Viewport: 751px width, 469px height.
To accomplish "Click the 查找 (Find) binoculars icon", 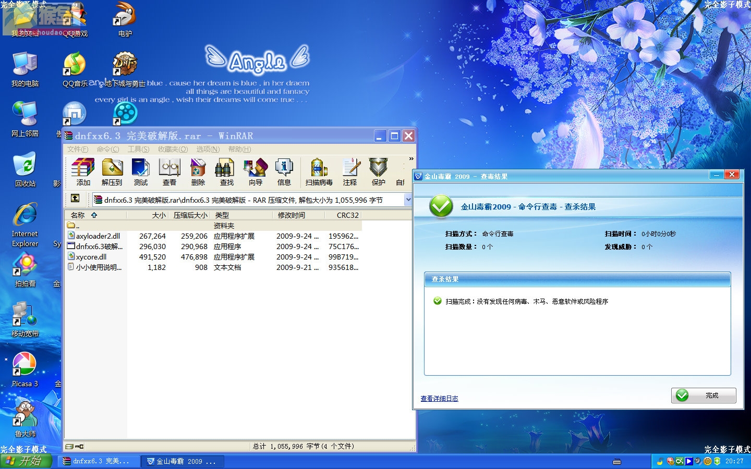I will [226, 172].
